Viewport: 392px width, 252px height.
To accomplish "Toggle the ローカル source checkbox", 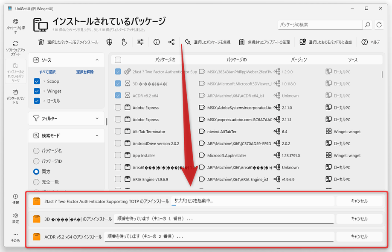I will [x=37, y=101].
